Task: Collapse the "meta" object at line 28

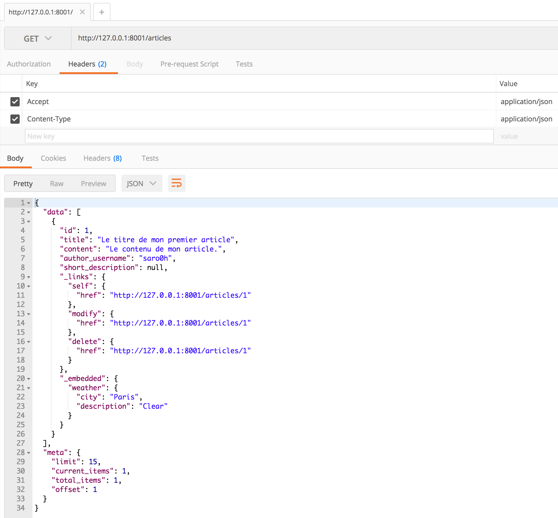Action: pos(29,453)
